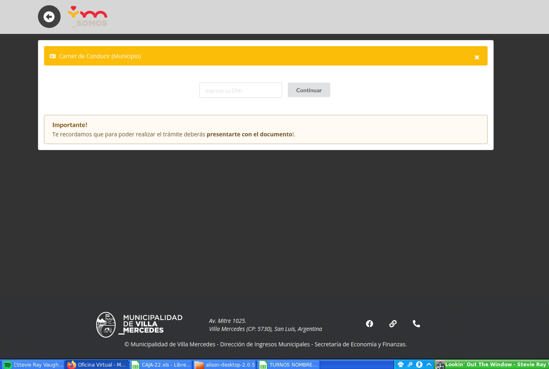The image size is (549, 369).
Task: Click the Lookin' Out The Window track widget
Action: pyautogui.click(x=491, y=364)
